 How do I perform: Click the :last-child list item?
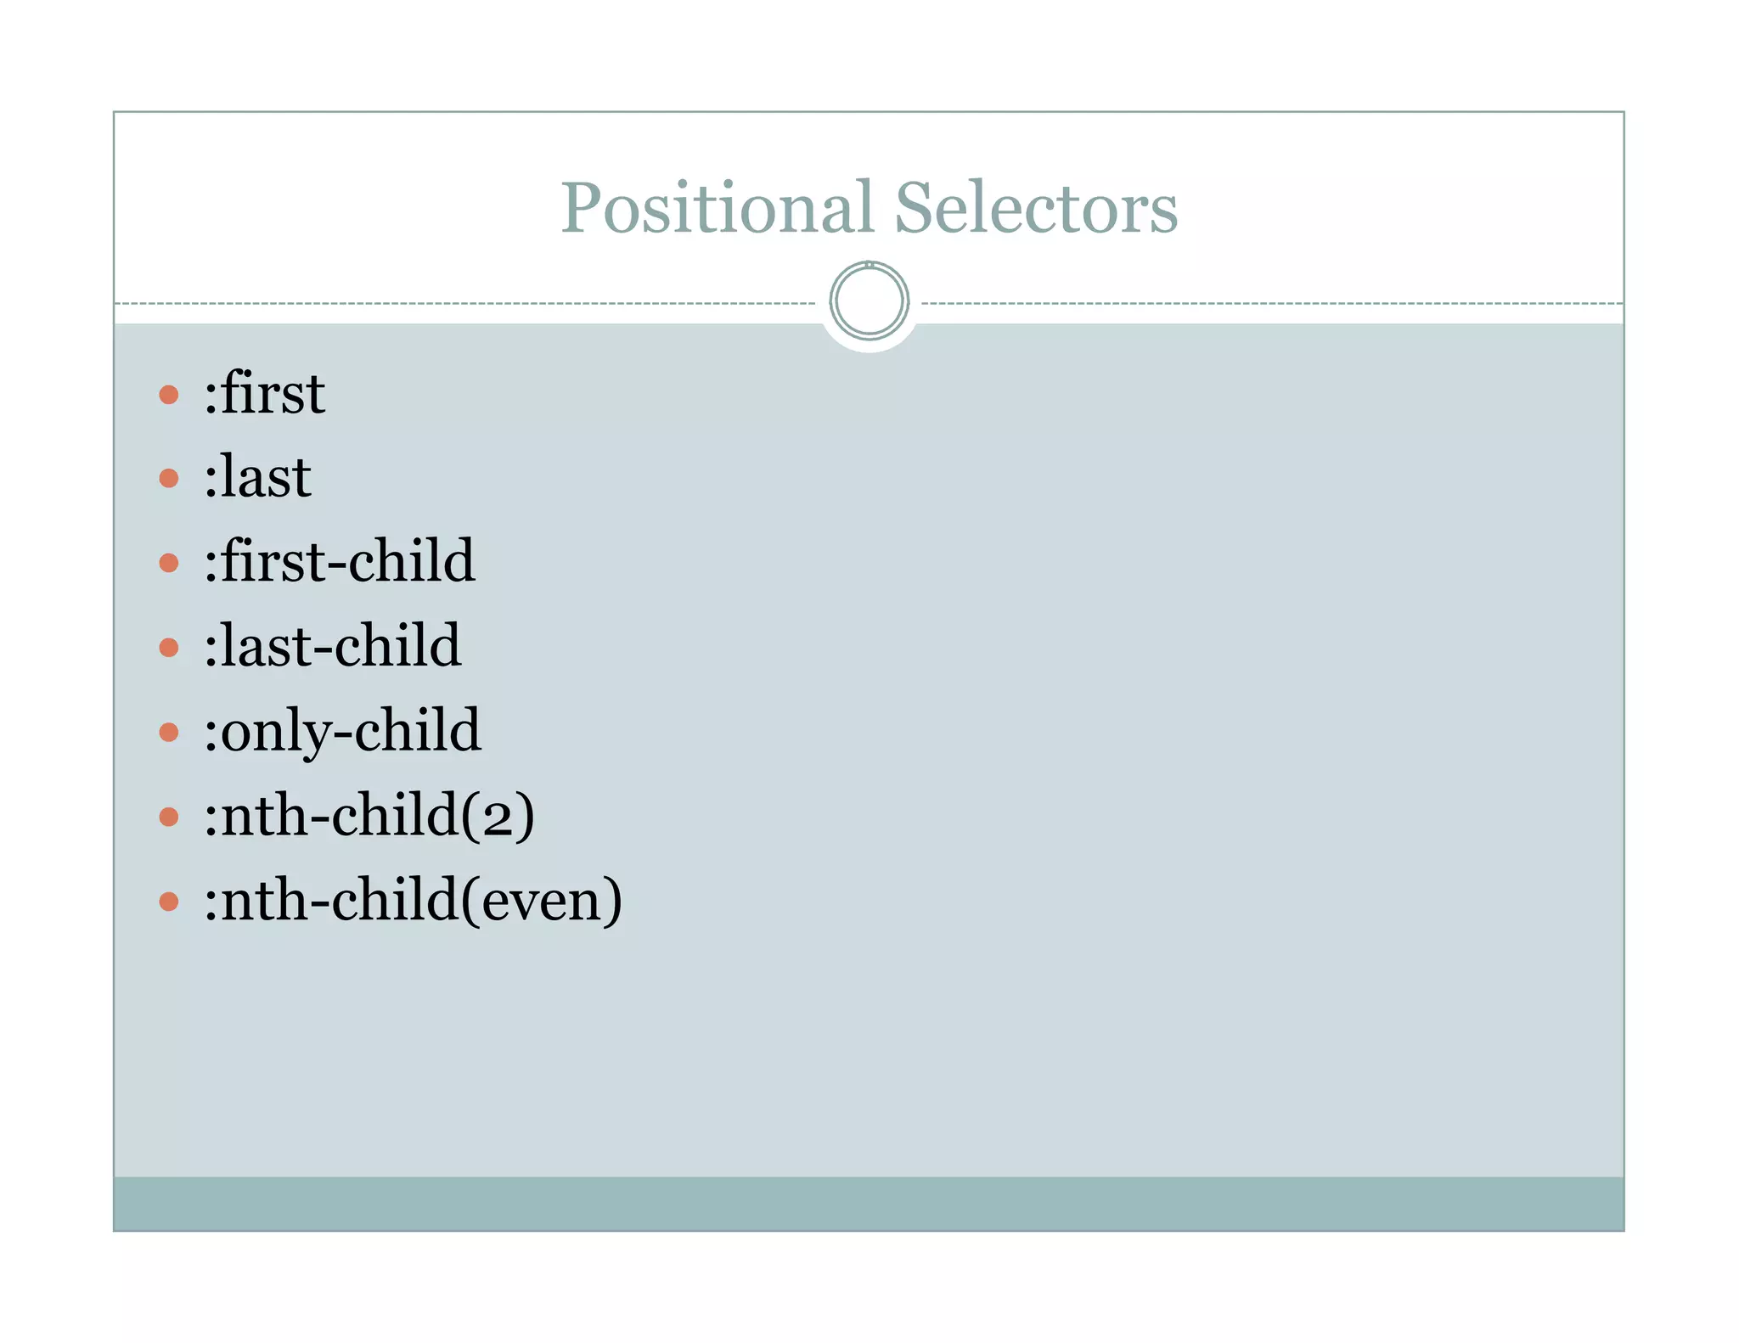pyautogui.click(x=333, y=646)
